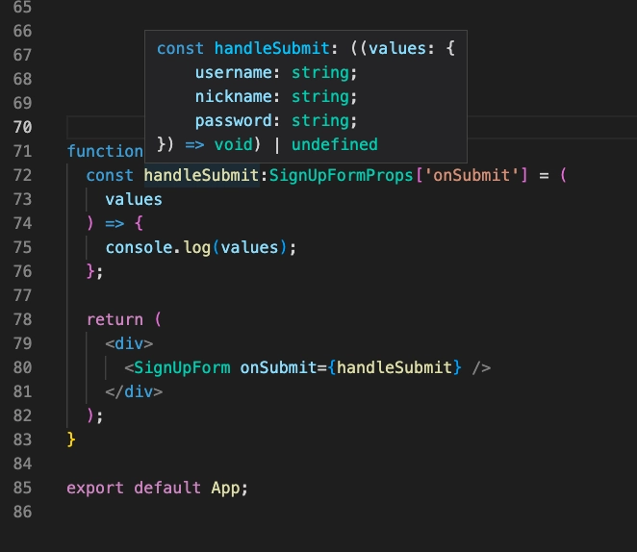Click 'const' in hover tooltip

pyautogui.click(x=180, y=48)
